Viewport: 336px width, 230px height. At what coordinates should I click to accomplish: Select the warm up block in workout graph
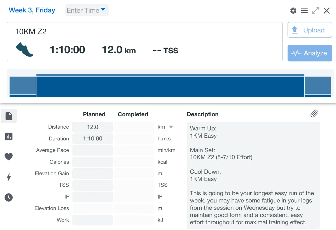point(23,86)
